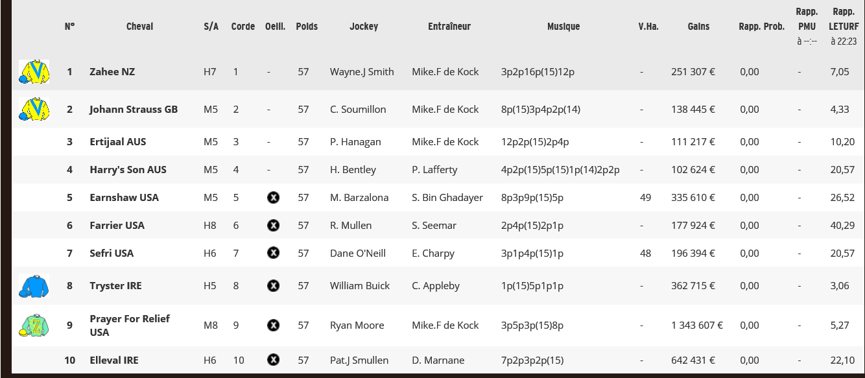Select Ryan Moore jockey name
The width and height of the screenshot is (865, 378).
tap(357, 325)
